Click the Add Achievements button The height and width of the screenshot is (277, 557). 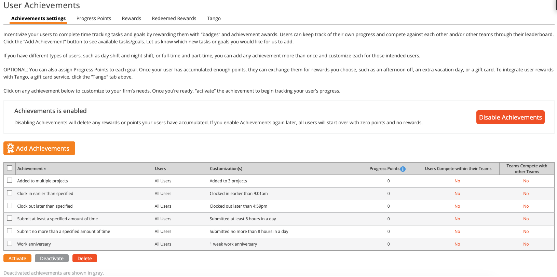(x=39, y=148)
